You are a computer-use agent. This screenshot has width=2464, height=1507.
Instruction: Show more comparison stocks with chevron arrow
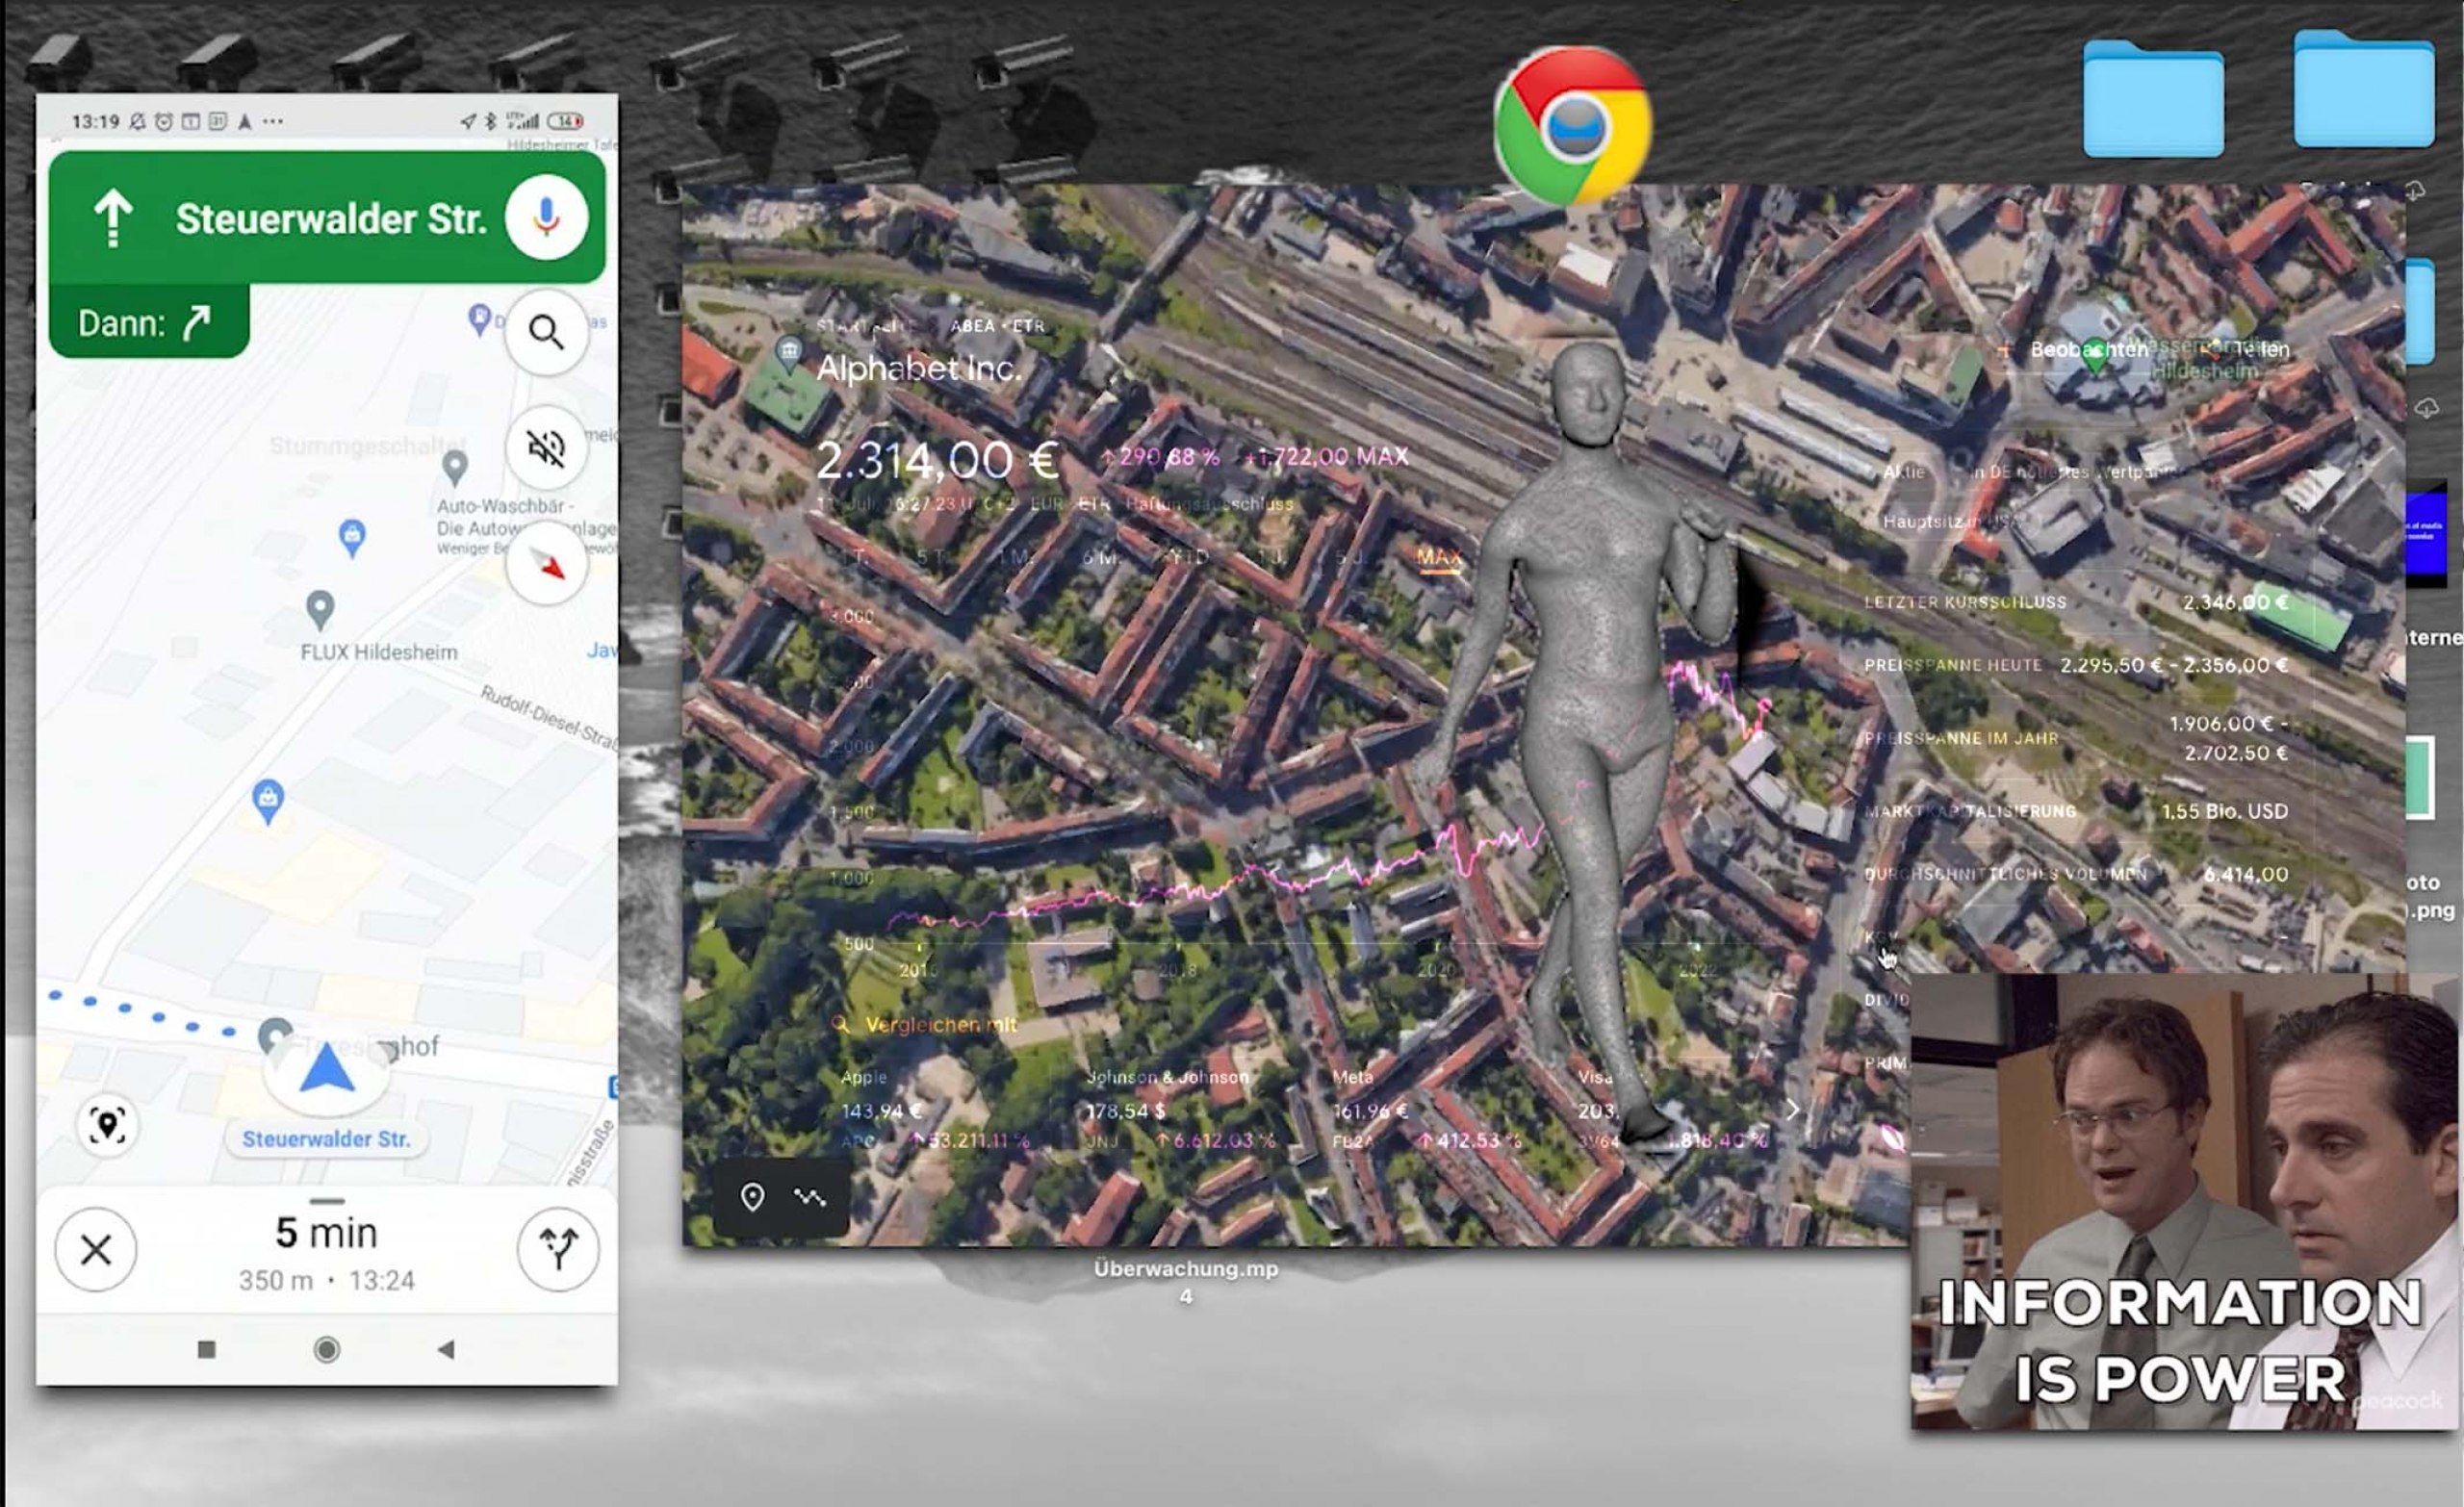[x=1793, y=1109]
